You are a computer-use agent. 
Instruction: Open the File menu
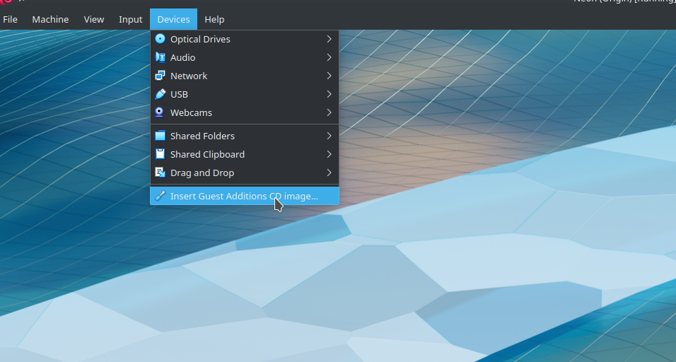coord(10,19)
